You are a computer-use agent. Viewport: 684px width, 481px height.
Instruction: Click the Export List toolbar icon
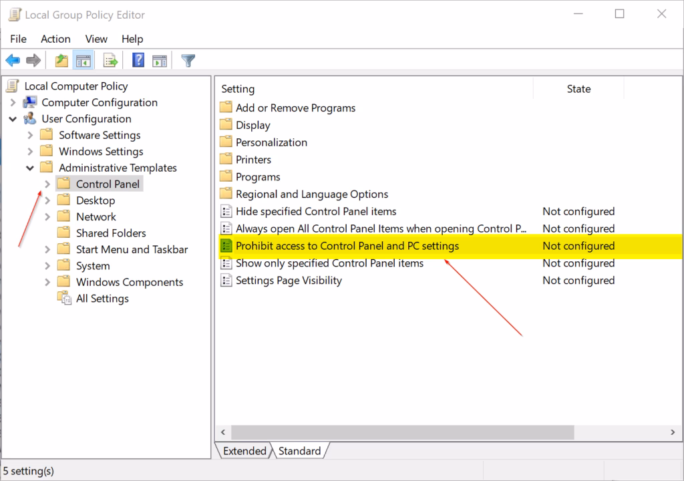pyautogui.click(x=110, y=61)
